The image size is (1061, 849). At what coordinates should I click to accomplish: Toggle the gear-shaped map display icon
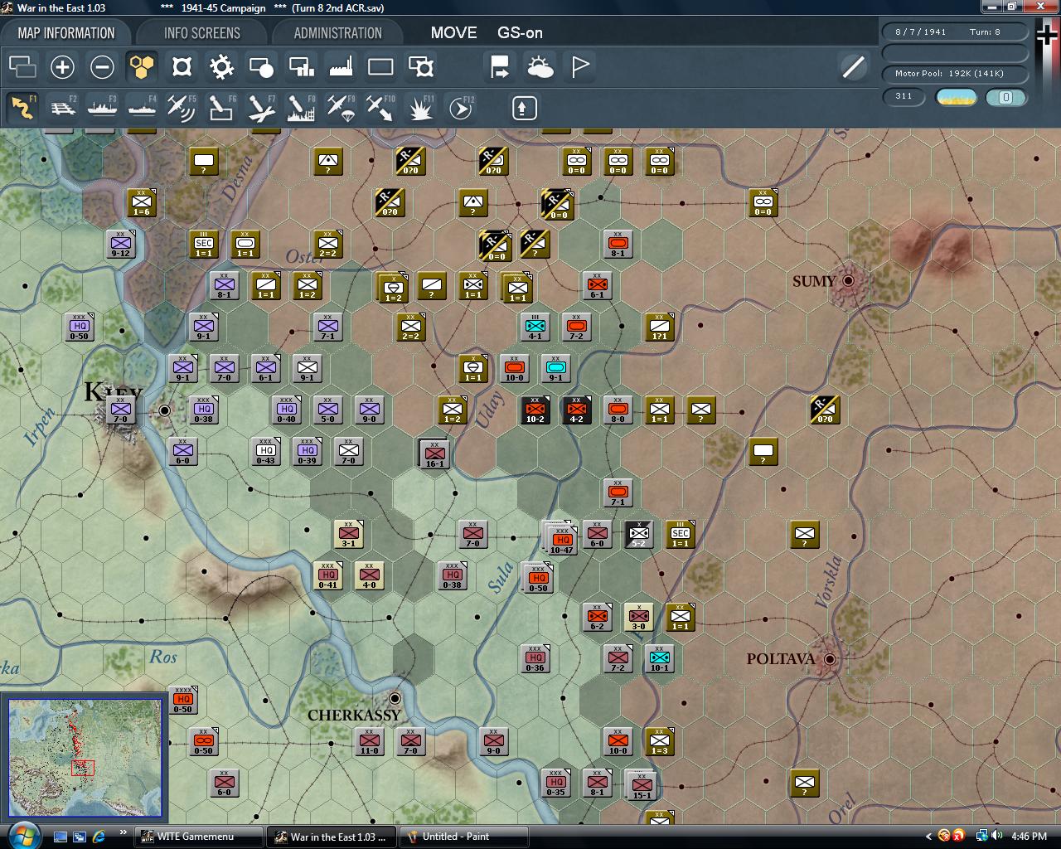click(221, 67)
